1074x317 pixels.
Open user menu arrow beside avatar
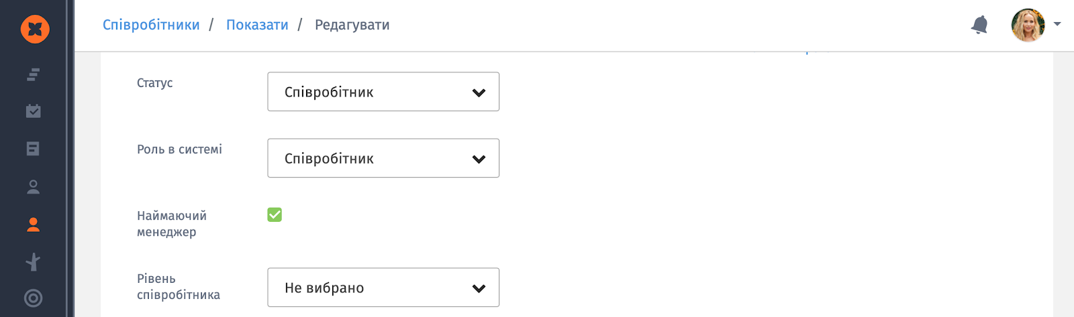click(1057, 24)
